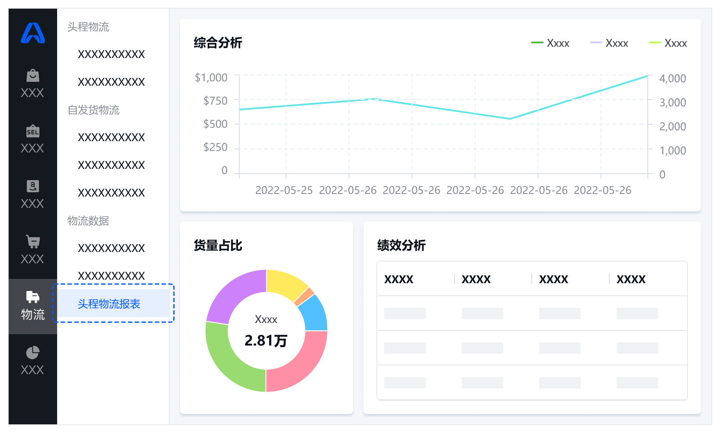720x433 pixels.
Task: Click the $750 left axis label
Action: (215, 101)
